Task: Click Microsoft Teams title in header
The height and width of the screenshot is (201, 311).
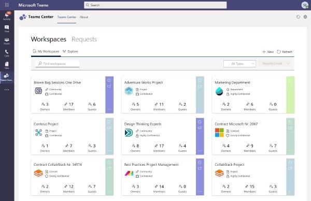Action: click(33, 5)
